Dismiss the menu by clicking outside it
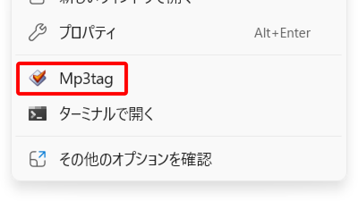This screenshot has height=201, width=358. [179, 193]
